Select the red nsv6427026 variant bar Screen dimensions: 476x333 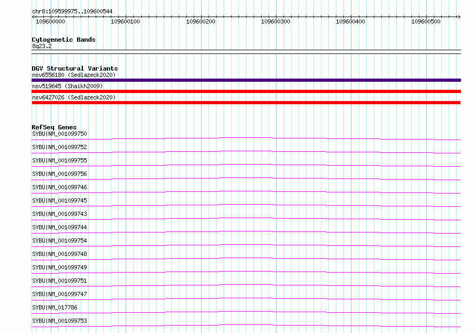246,103
